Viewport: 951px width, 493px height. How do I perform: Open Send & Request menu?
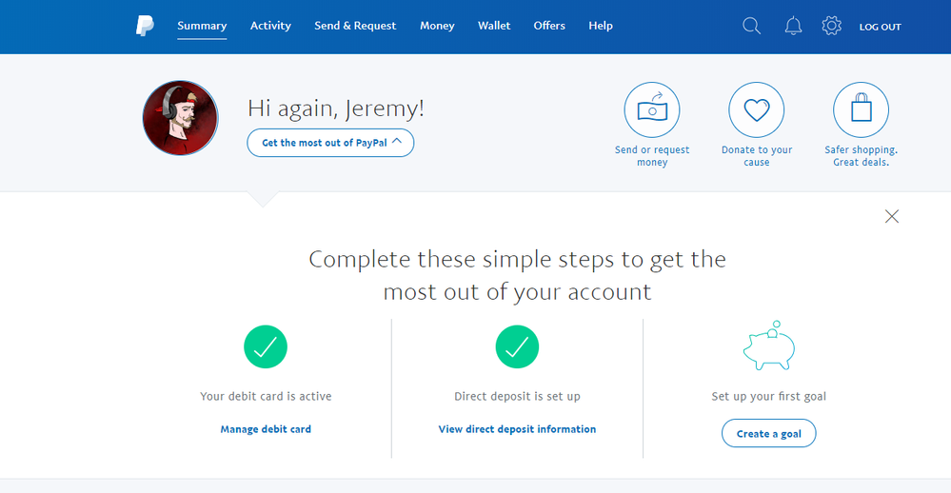(x=355, y=26)
